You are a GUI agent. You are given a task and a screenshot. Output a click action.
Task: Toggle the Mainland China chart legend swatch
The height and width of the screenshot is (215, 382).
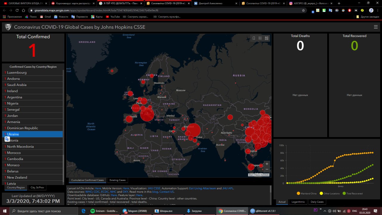pos(298,193)
